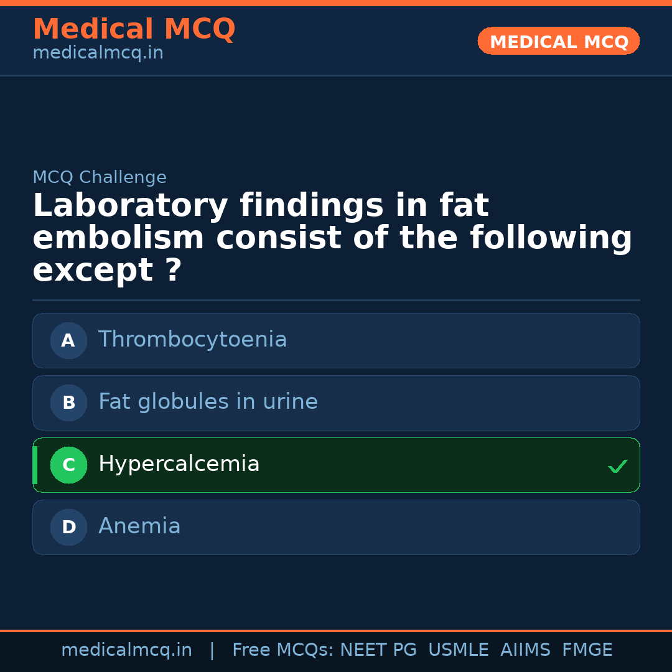Click the MCQ Challenge label
The width and height of the screenshot is (672, 672).
click(100, 177)
